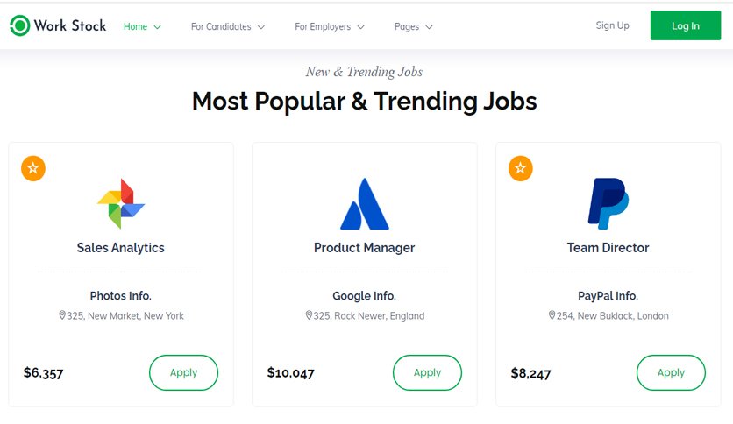Expand the Home dropdown chevron
This screenshot has width=733, height=424.
pos(158,27)
